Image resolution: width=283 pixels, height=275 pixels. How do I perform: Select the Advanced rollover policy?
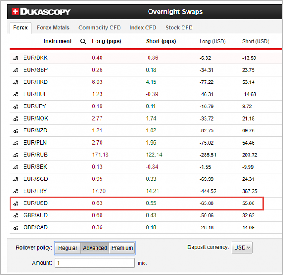(95, 248)
